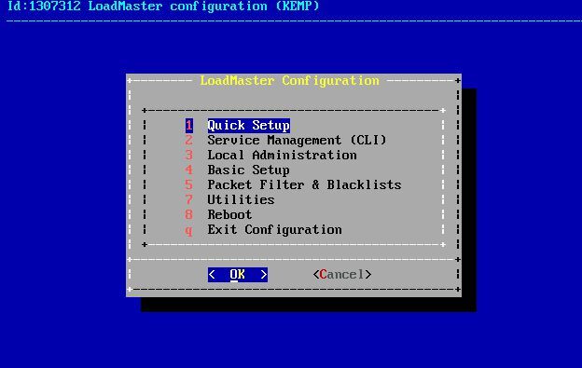Choose Reboot from the configuration menu
This screenshot has height=368, width=582.
point(229,214)
